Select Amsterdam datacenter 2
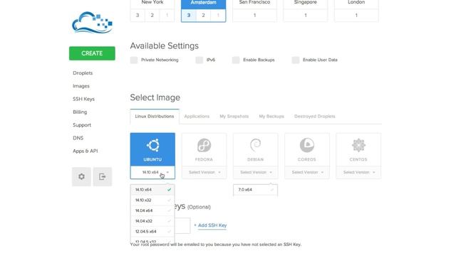456x256 pixels. coord(203,15)
